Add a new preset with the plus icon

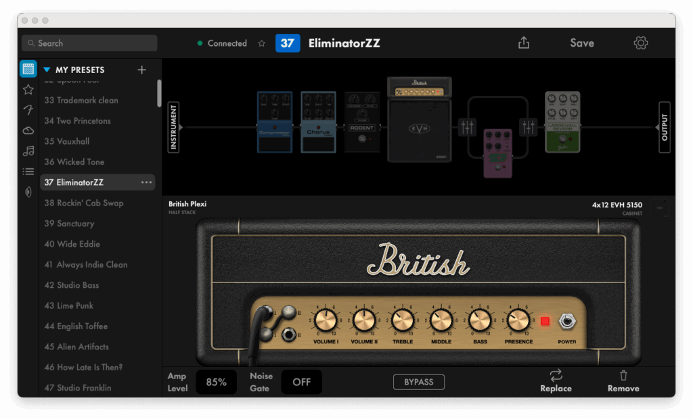pos(142,70)
